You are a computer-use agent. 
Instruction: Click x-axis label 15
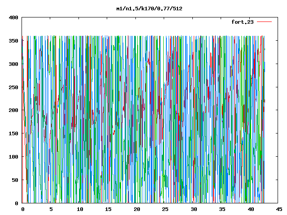click(108, 209)
